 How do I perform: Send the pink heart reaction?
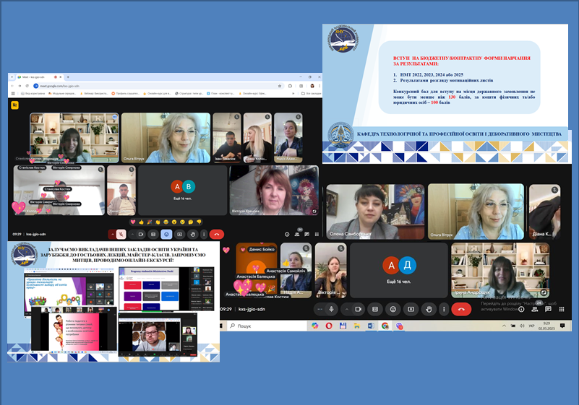click(133, 222)
